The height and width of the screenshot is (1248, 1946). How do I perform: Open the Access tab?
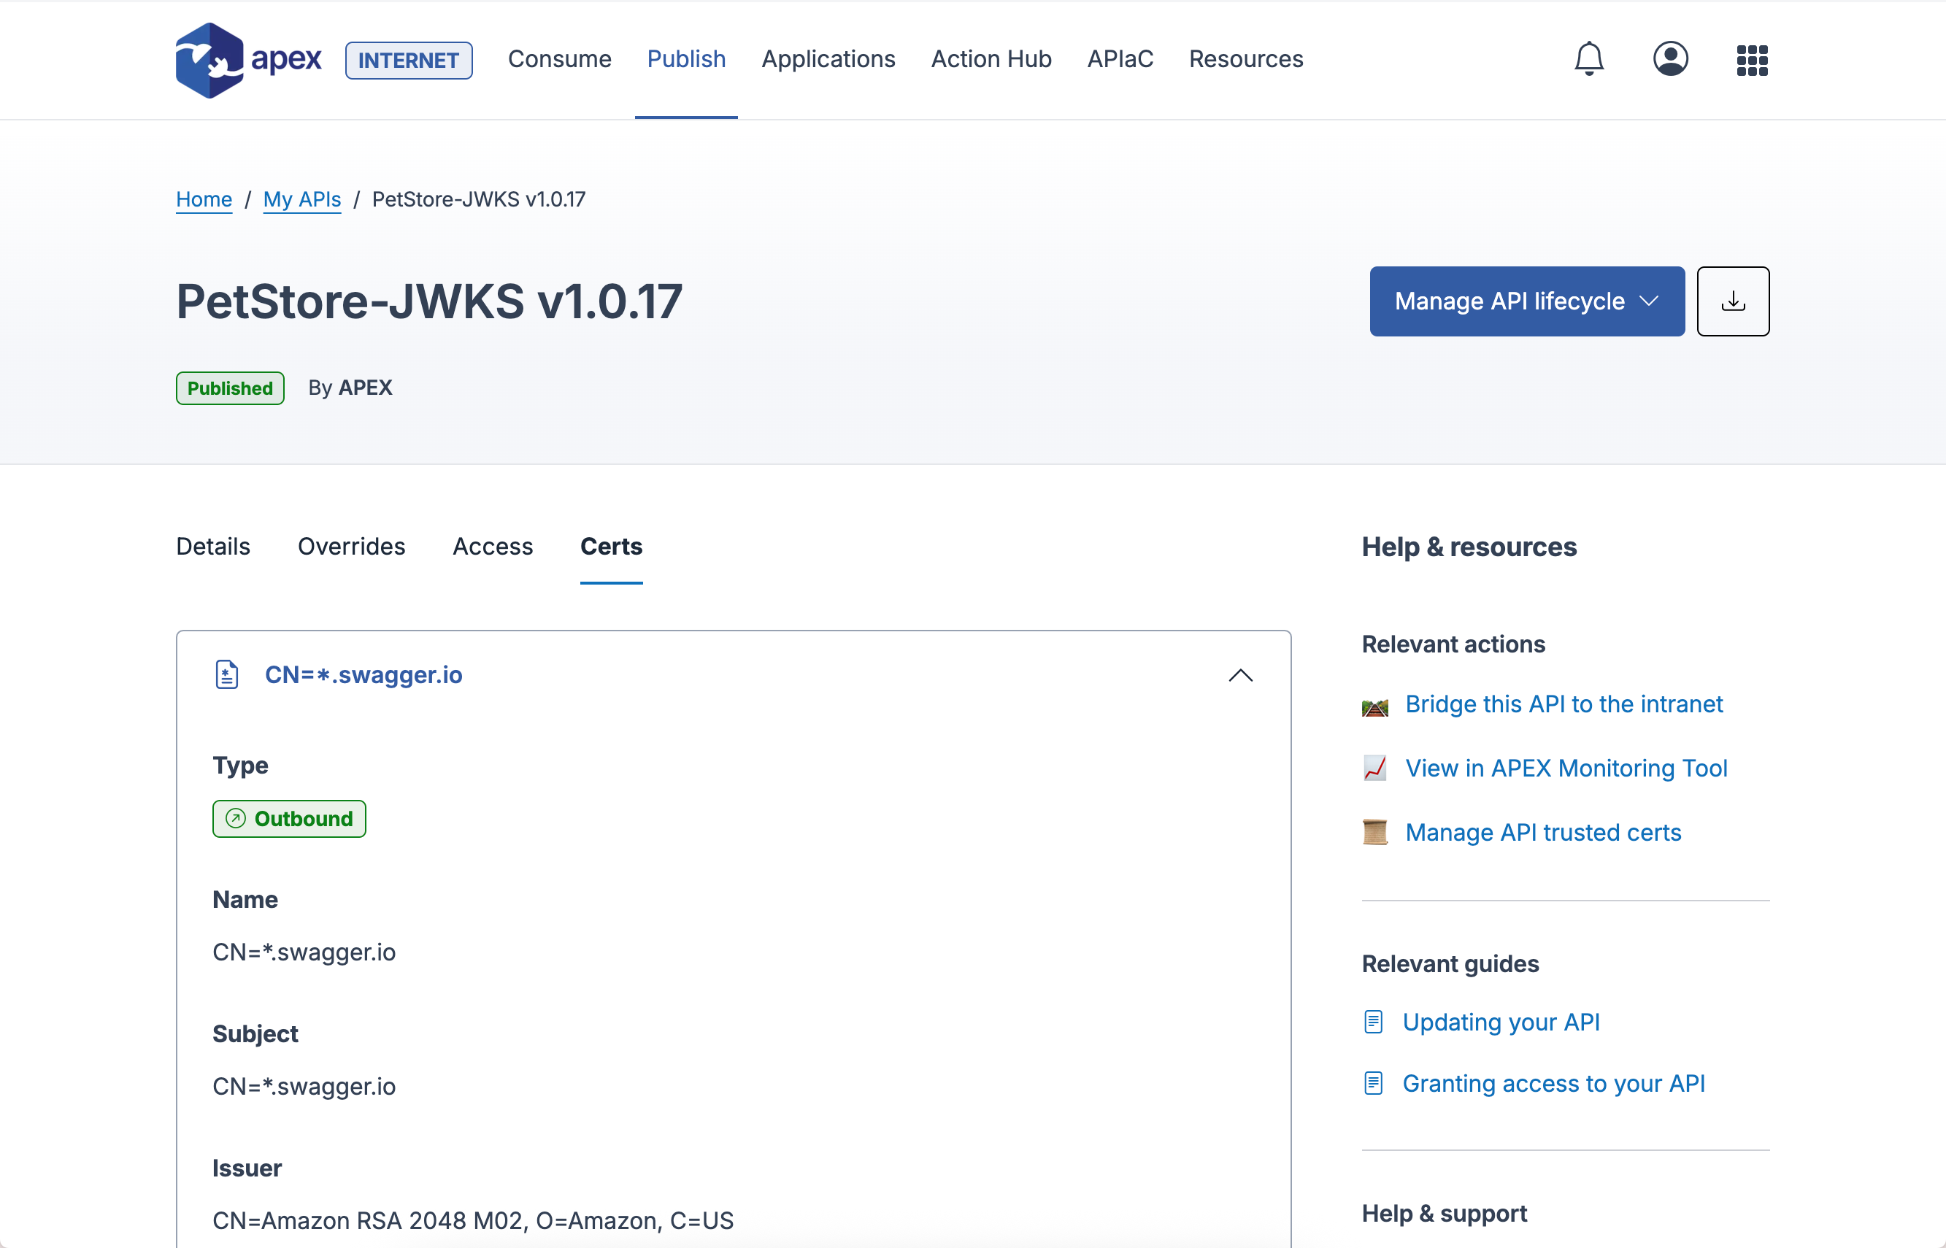tap(492, 546)
